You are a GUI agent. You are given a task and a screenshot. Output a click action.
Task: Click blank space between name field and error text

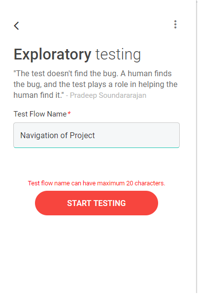pos(97,163)
